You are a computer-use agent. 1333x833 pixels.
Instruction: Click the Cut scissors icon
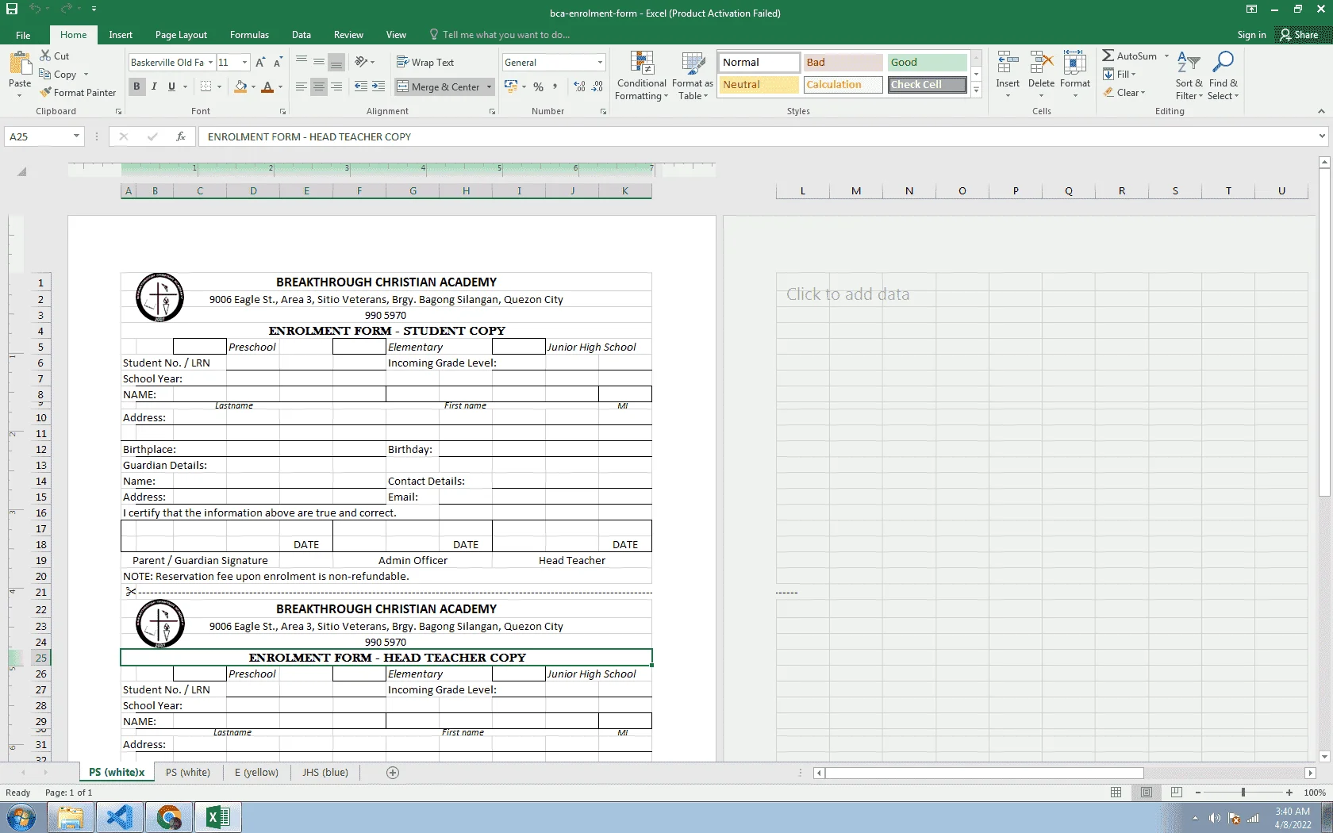point(45,56)
